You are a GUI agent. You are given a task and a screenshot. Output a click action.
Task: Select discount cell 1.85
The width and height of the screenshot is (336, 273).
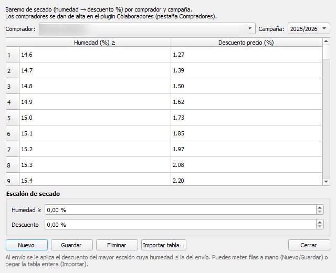tap(246, 133)
